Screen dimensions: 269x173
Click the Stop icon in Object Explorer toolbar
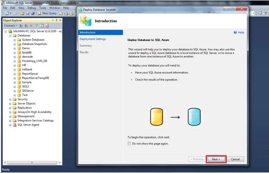pos(31,26)
